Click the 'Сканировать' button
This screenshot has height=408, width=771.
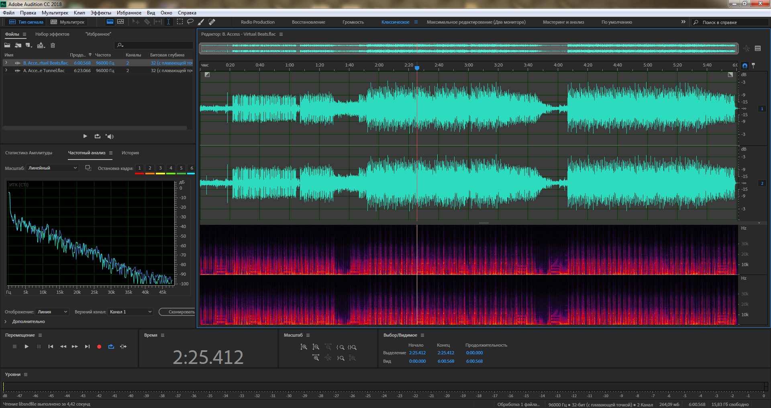coord(177,312)
